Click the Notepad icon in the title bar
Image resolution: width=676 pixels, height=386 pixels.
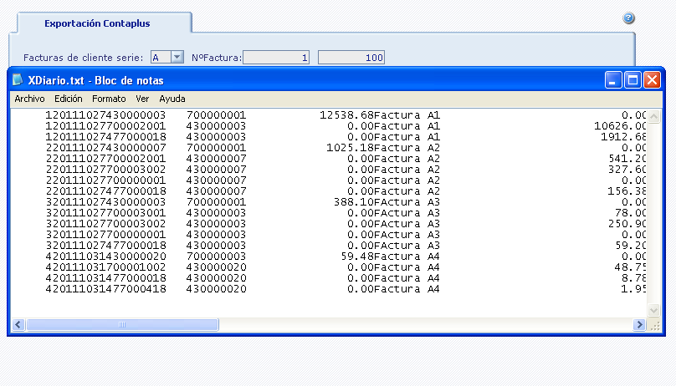click(x=18, y=80)
